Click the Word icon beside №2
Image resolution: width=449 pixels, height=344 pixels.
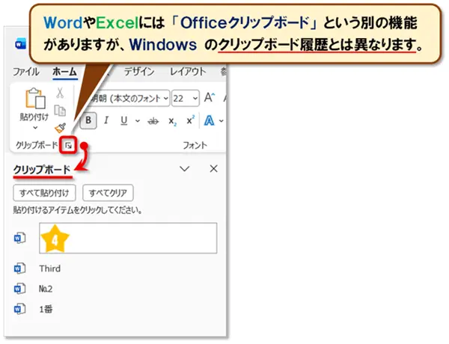click(x=19, y=289)
